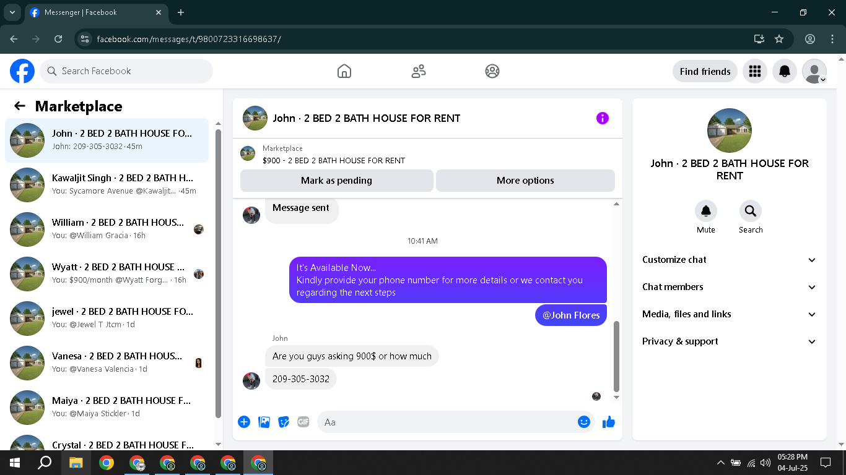Screen dimensions: 846x475
Task: Click the 10:41 AM timestamp
Action: click(x=422, y=241)
